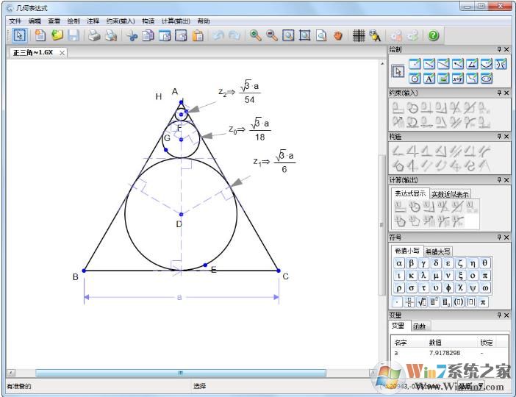
Task: Select the √3·a/6 expression for Z1
Action: (x=284, y=162)
